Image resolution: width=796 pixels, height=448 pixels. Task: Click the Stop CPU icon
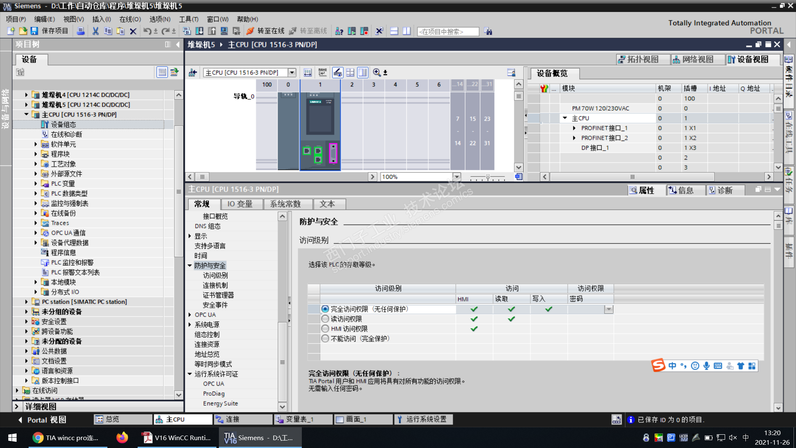[x=364, y=31]
